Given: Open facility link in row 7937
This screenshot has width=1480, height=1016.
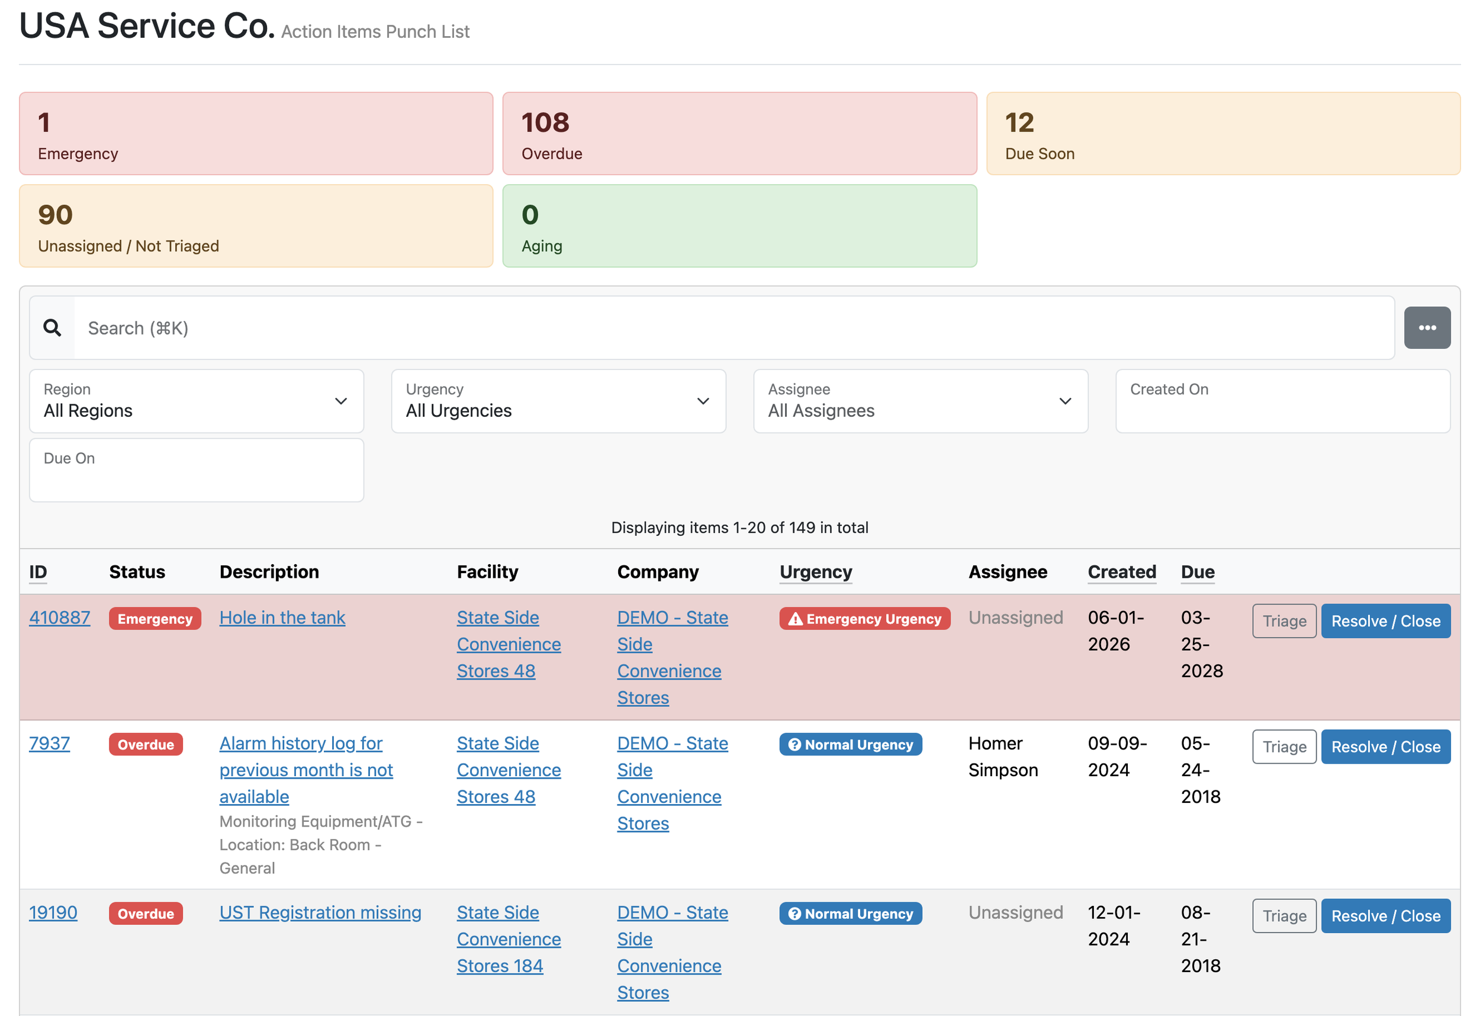Looking at the screenshot, I should point(509,770).
